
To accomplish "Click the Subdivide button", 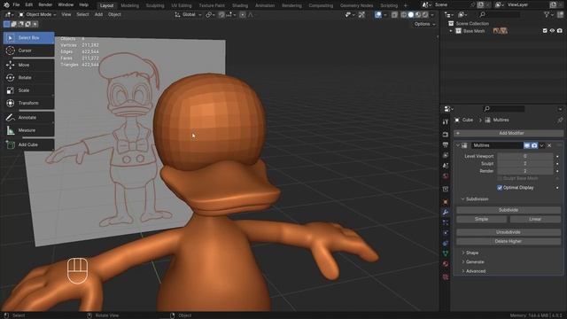I will [x=509, y=210].
